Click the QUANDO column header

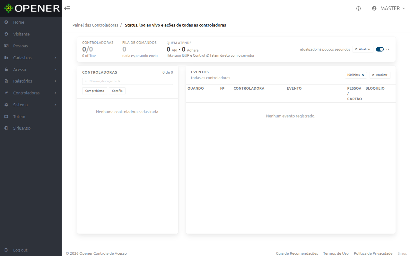[196, 88]
